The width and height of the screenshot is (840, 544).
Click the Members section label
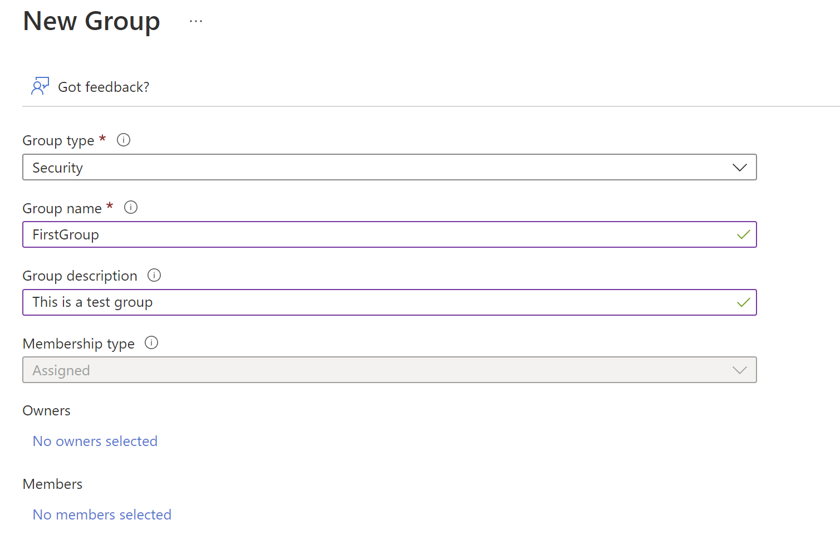pos(52,484)
